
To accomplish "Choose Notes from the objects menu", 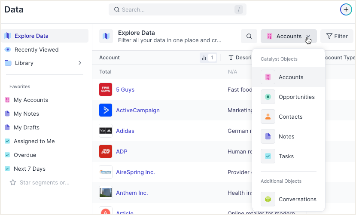I will (289, 136).
